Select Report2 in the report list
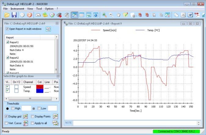The image size is (206, 135). 14,58
